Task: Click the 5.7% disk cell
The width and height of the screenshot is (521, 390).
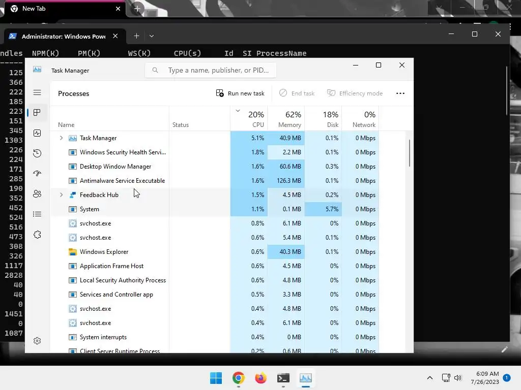Action: [323, 209]
